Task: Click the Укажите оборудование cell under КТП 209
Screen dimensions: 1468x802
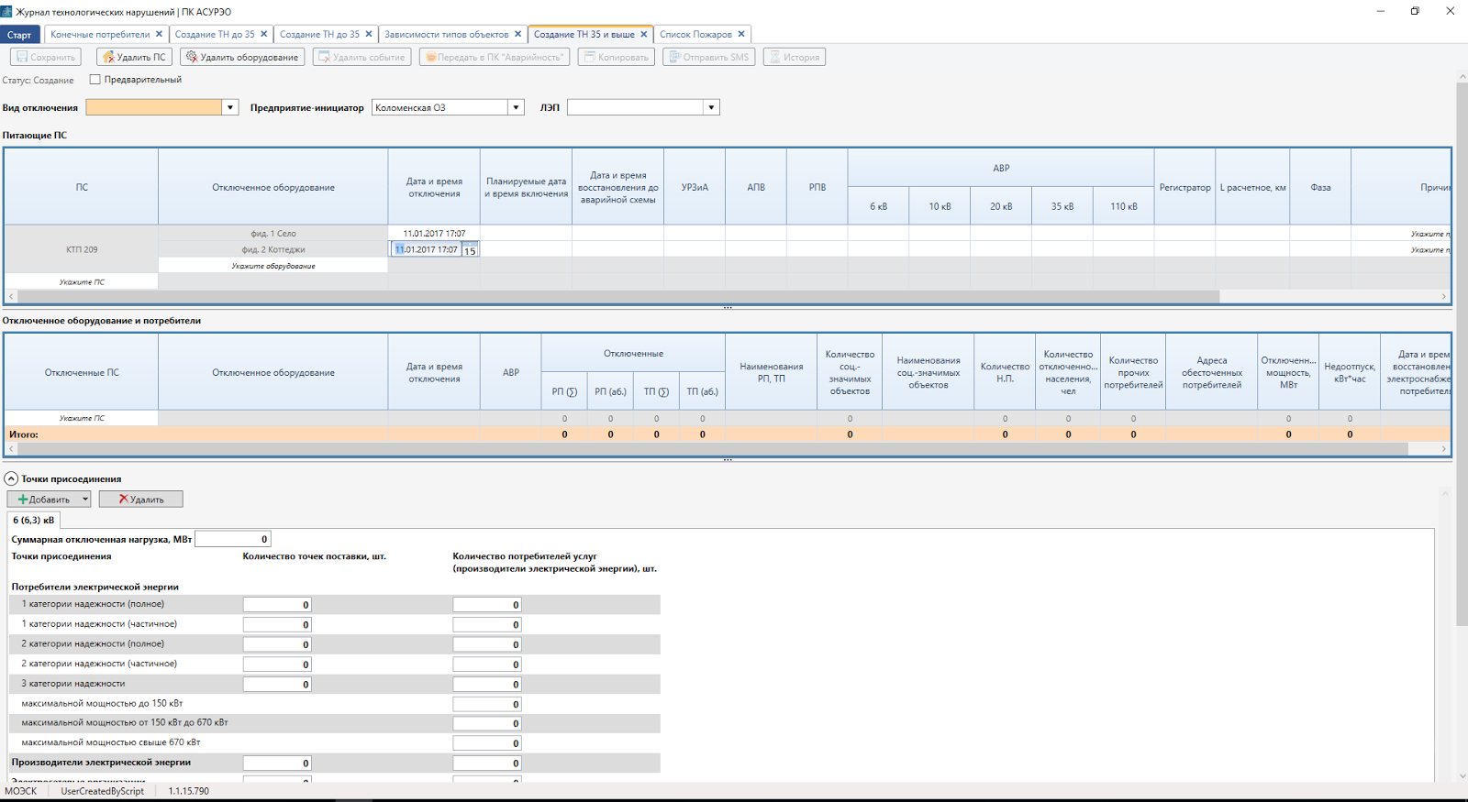Action: tap(272, 266)
